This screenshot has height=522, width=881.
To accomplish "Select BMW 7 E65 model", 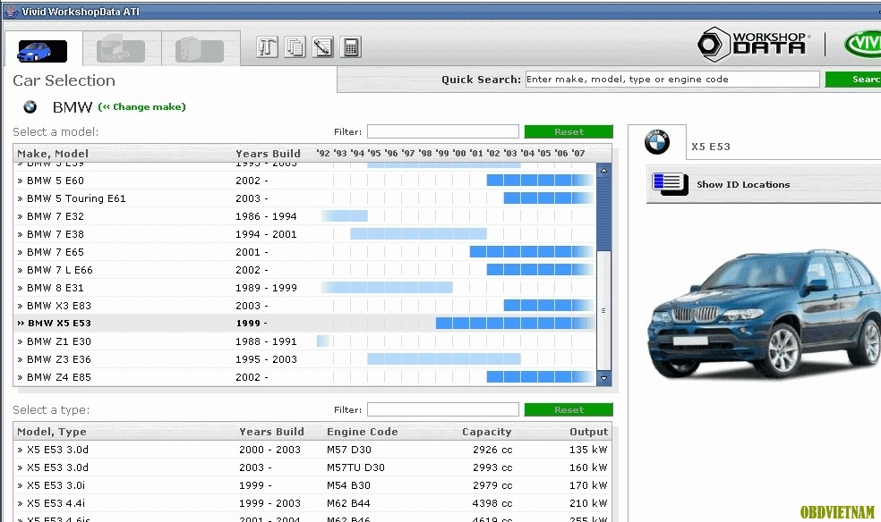I will (x=304, y=252).
